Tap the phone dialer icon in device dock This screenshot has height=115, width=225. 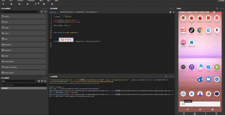click(183, 94)
